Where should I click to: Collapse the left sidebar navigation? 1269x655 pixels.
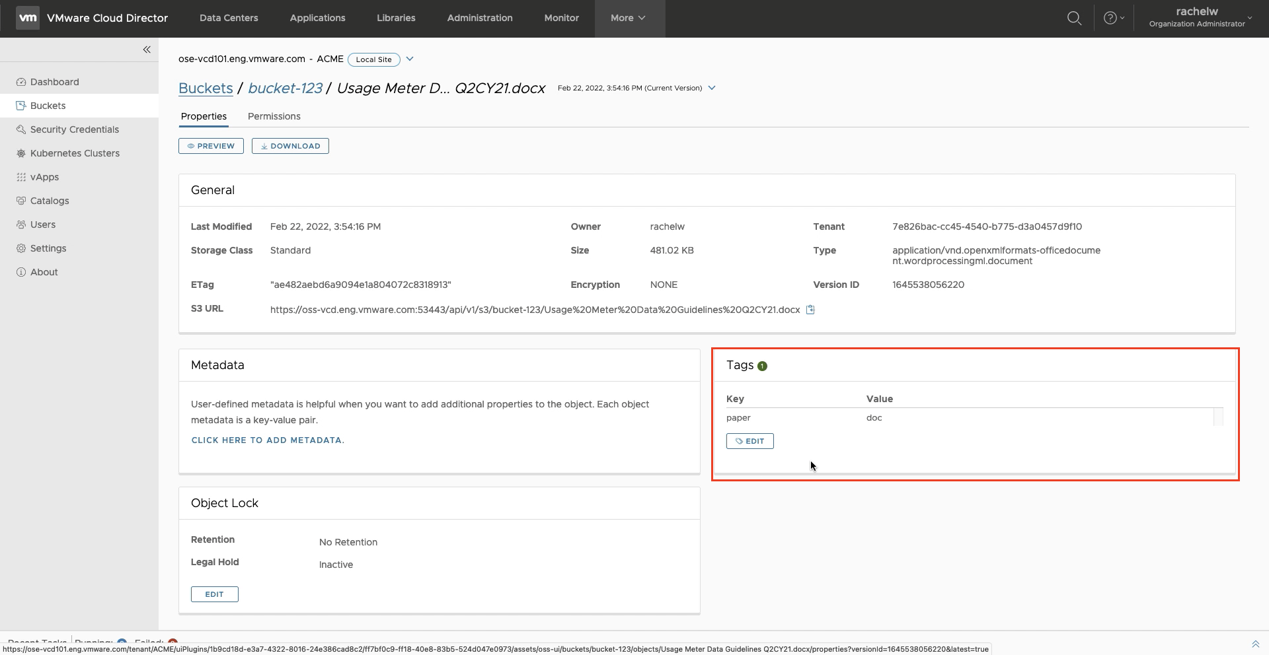coord(147,50)
